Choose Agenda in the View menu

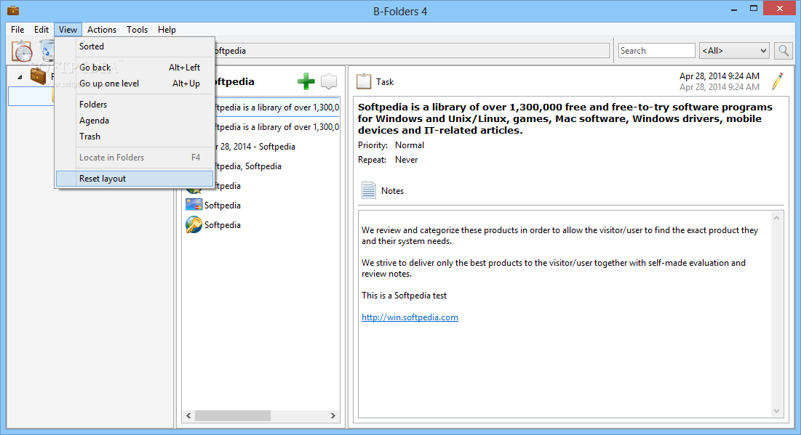[135, 121]
